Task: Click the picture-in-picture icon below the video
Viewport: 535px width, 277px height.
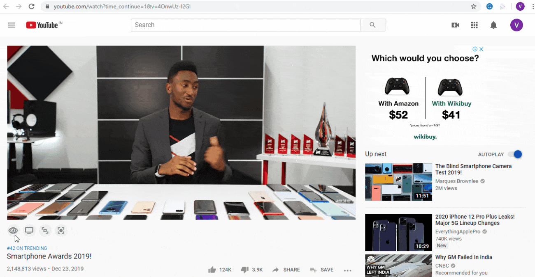Action: 45,231
